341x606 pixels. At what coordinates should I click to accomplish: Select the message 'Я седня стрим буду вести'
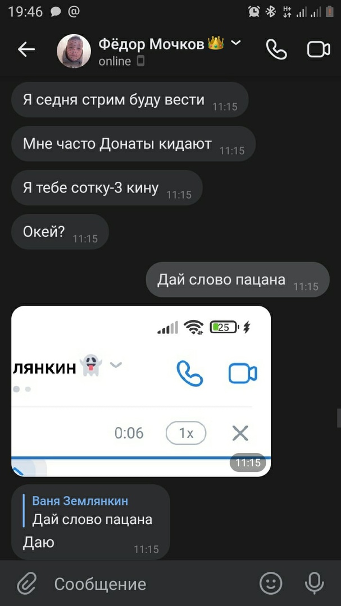[x=130, y=100]
